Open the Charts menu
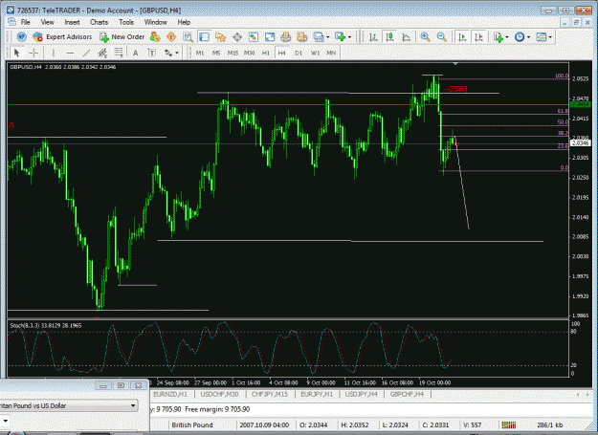This screenshot has width=598, height=435. [x=100, y=22]
